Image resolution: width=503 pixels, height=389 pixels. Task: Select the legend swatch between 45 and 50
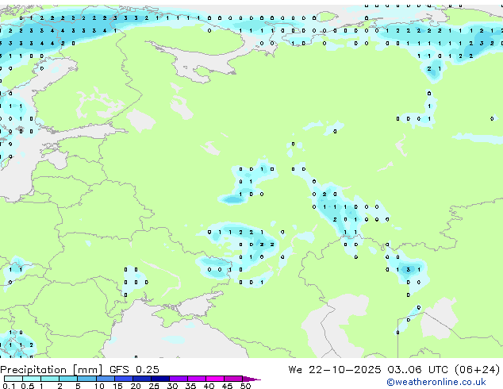pyautogui.click(x=233, y=379)
